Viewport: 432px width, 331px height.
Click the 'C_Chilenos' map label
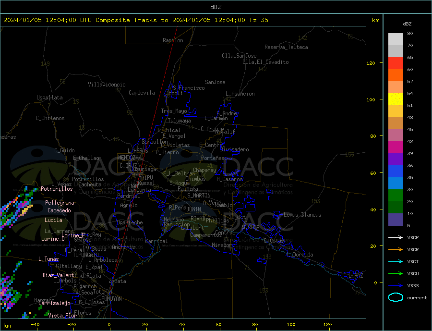click(50, 118)
